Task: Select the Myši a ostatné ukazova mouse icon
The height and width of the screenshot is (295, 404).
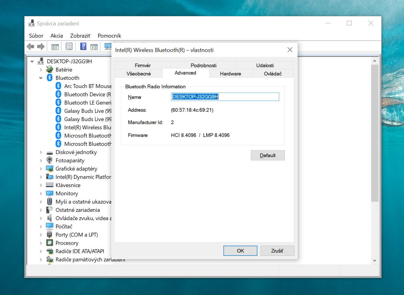Action: 49,201
